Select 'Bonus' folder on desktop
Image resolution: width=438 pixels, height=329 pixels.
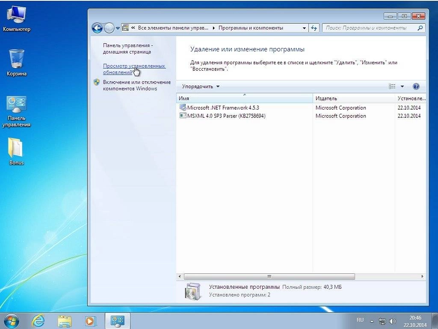point(16,151)
